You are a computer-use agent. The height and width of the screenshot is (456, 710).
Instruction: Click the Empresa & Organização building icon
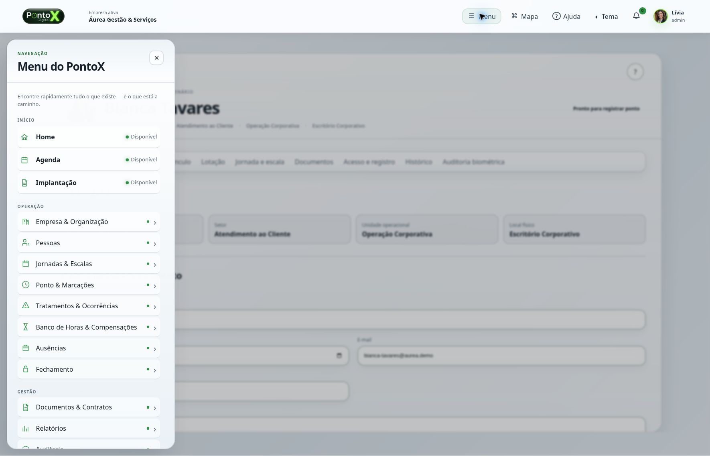[26, 222]
